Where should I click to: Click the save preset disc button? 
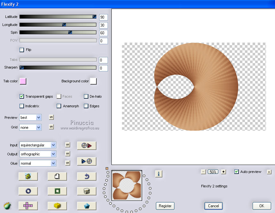pos(87,161)
